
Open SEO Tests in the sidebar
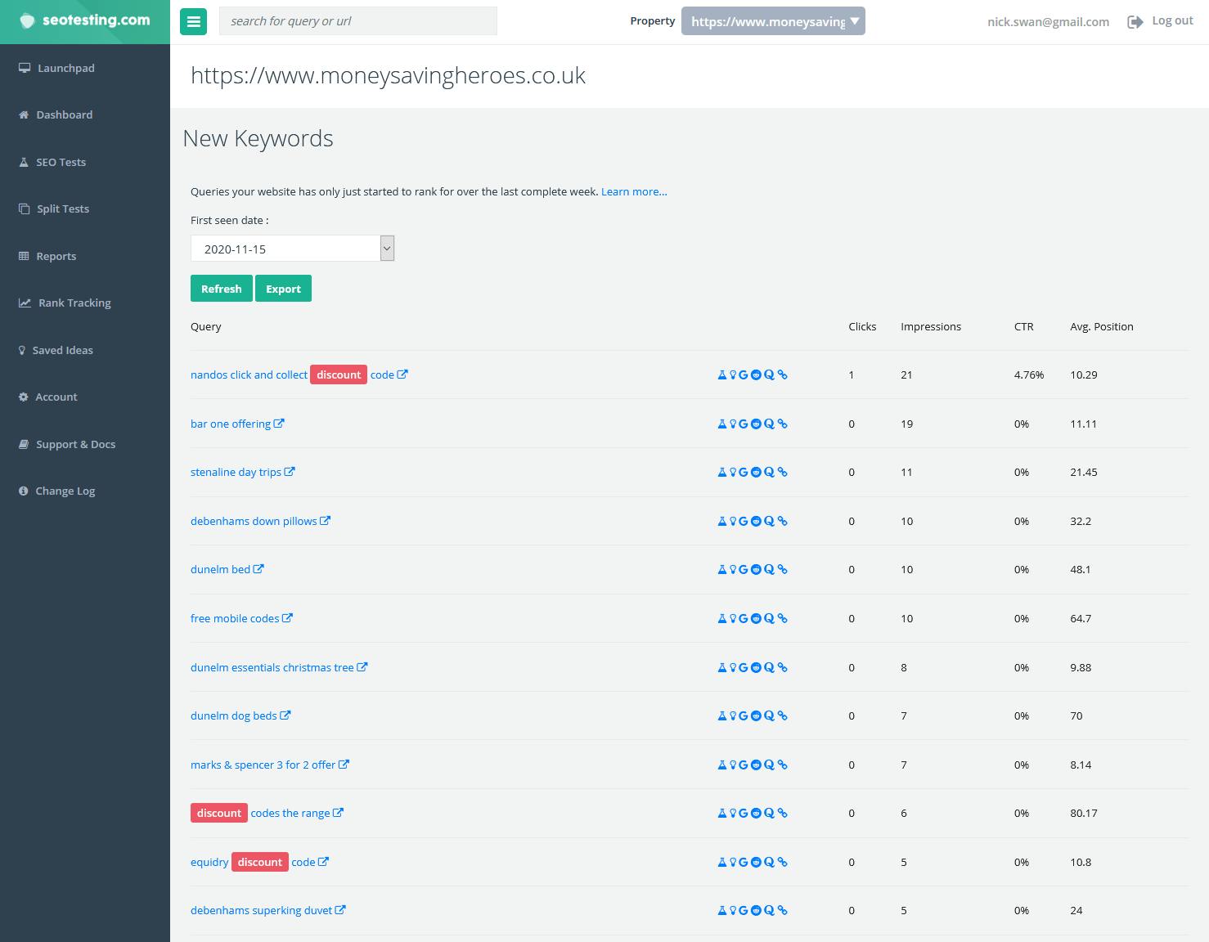point(52,162)
